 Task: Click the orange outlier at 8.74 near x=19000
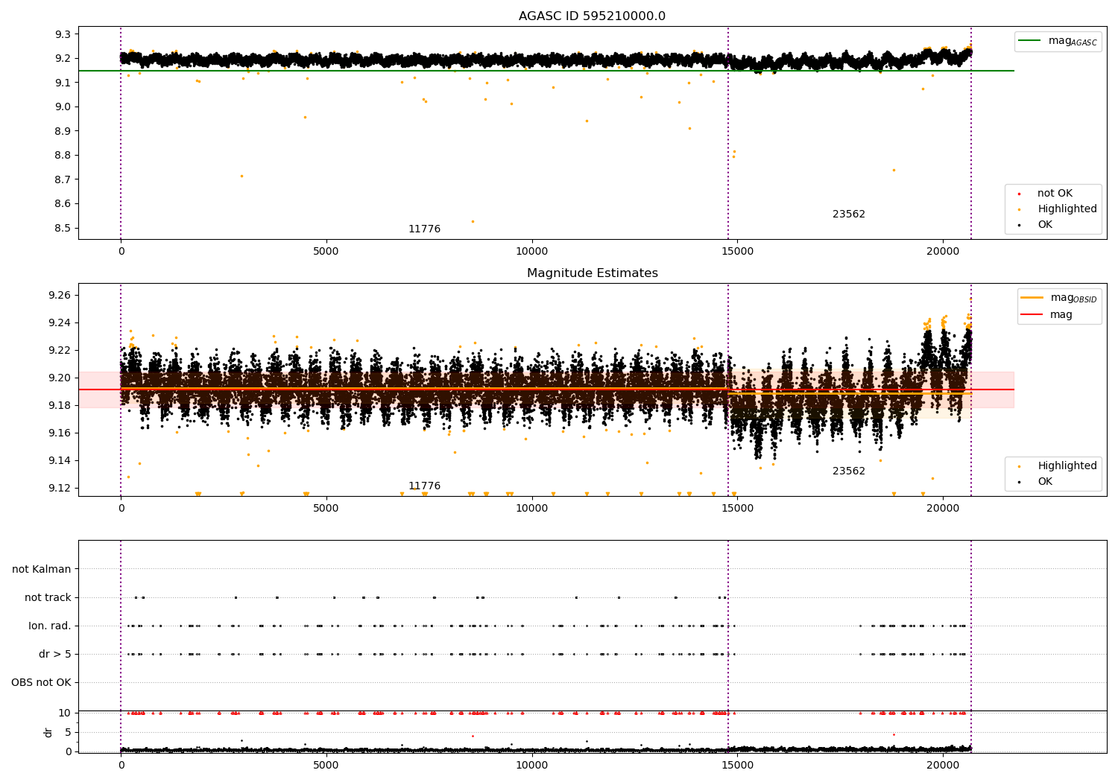894,170
